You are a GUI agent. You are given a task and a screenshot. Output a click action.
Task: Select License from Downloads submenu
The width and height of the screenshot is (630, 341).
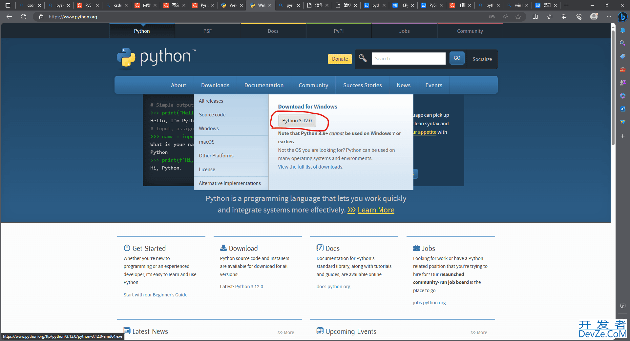[x=231, y=170]
